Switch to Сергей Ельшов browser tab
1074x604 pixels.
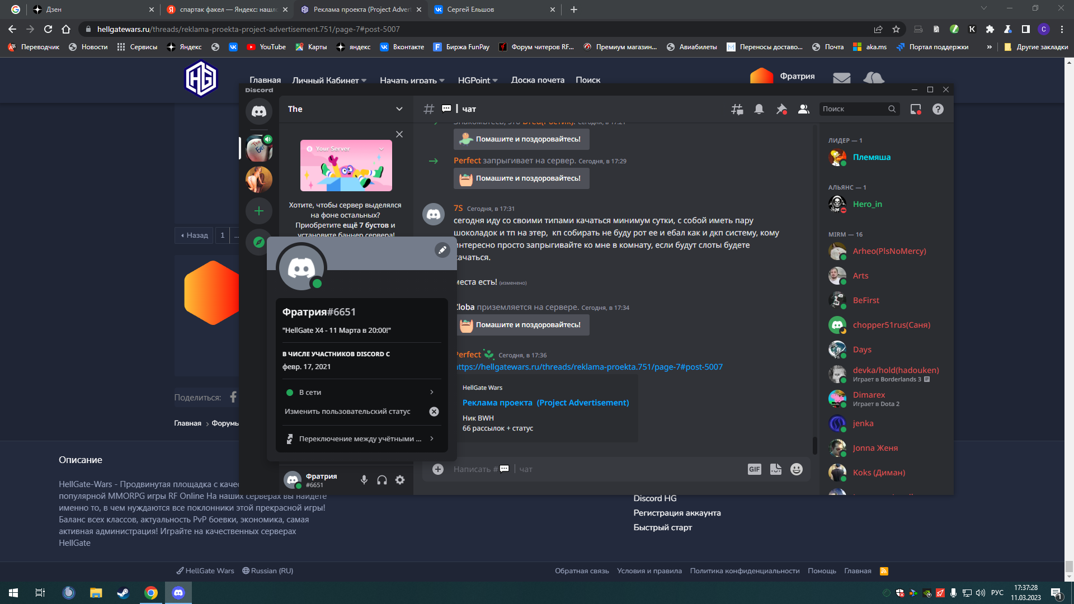pyautogui.click(x=494, y=10)
